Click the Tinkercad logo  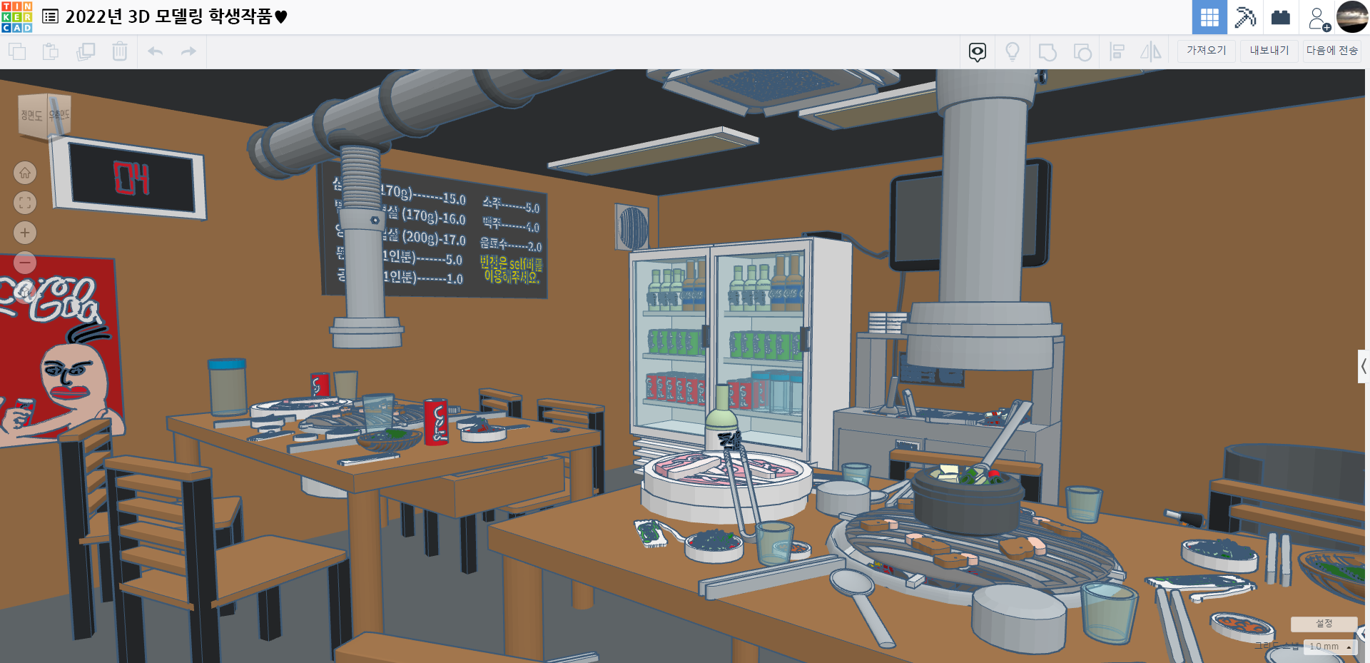tap(17, 17)
